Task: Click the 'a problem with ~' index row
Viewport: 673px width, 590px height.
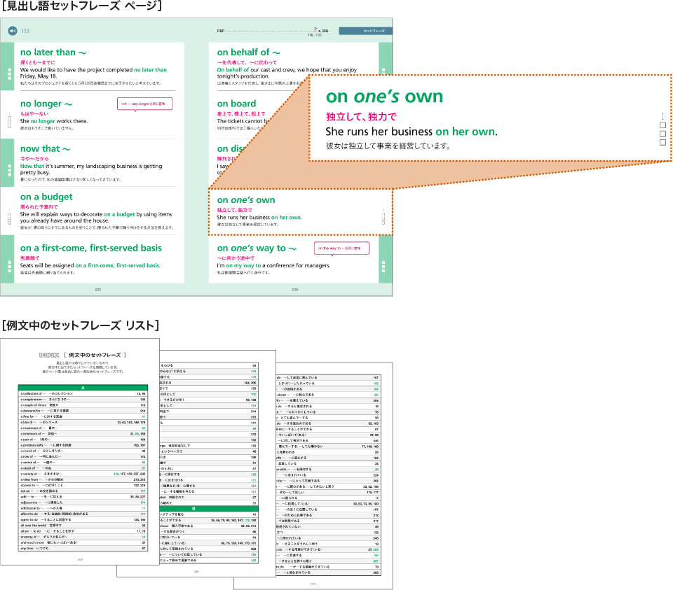Action: pyautogui.click(x=83, y=445)
